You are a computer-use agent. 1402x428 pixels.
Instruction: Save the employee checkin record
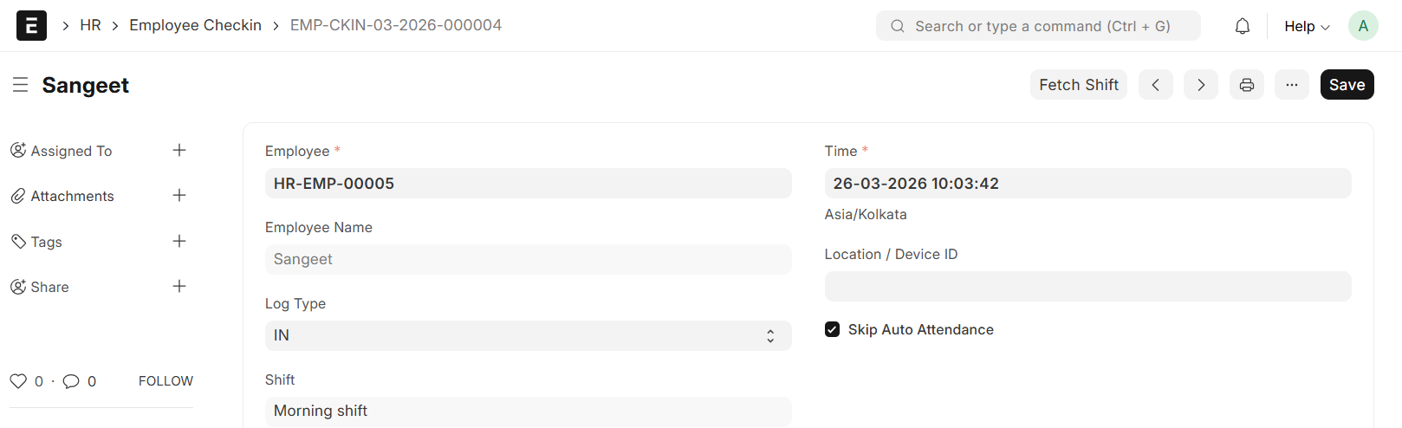[x=1347, y=85]
